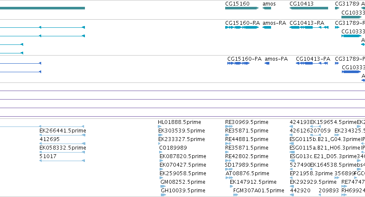Screen dimensions: 365x197
Task: Click the CG15160-RA exon structure glyph
Action: point(242,27)
